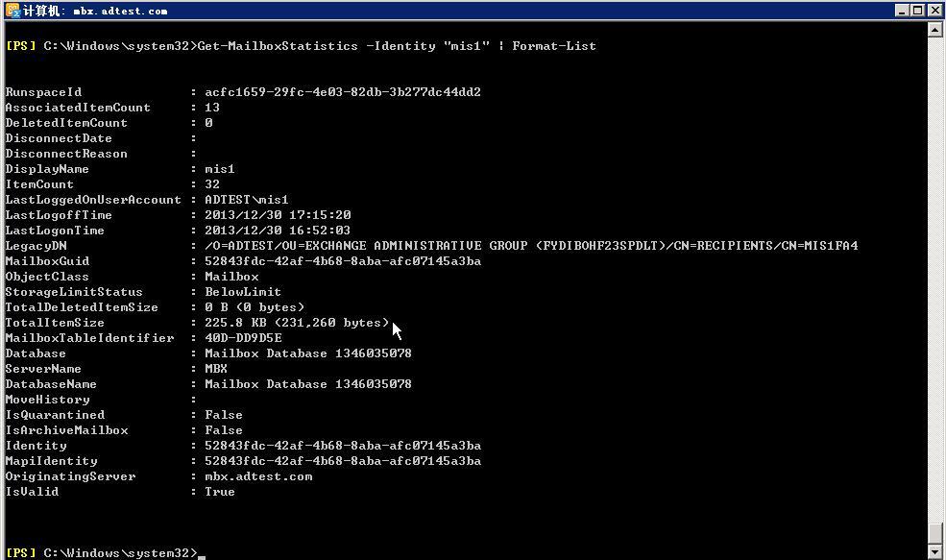The image size is (946, 560).
Task: Click the LastLoggedOnUserAccount value ADTEST\mis1
Action: 247,200
